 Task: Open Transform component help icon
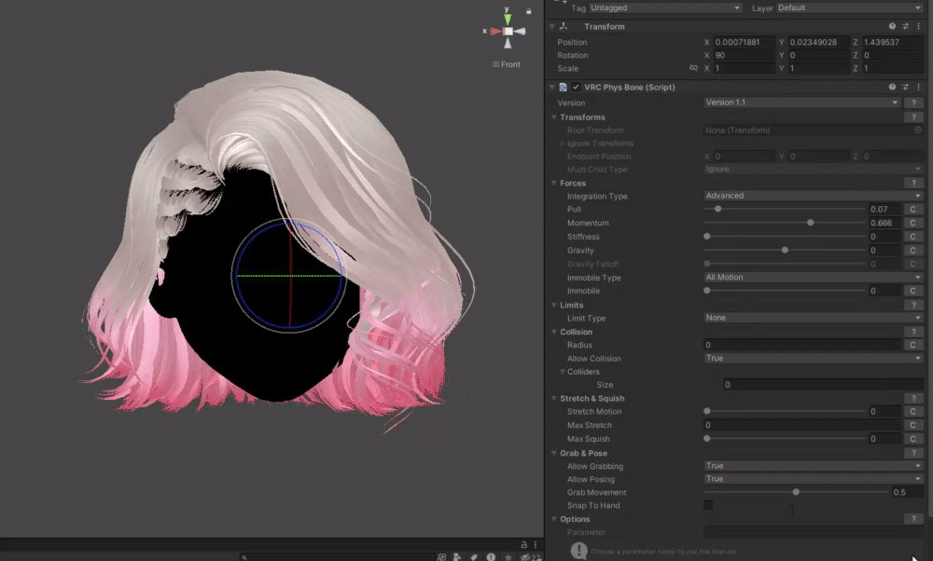pyautogui.click(x=892, y=27)
